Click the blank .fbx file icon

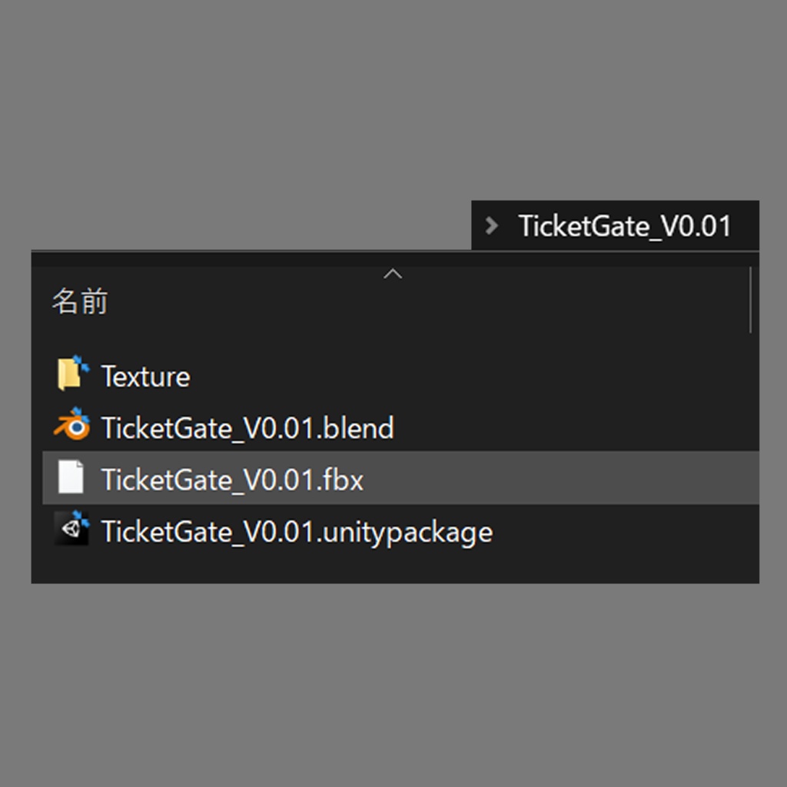(x=71, y=478)
